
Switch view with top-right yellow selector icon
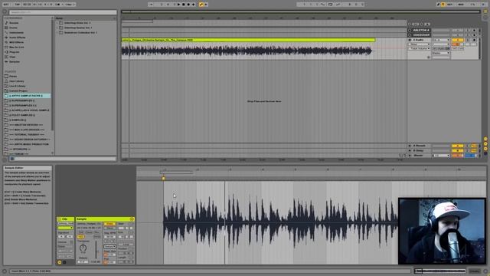pyautogui.click(x=485, y=11)
